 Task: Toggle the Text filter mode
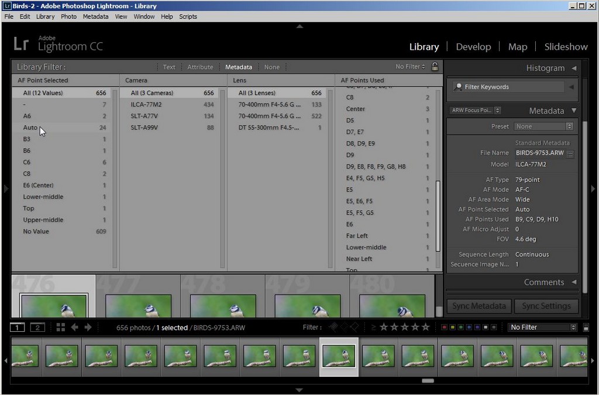[x=169, y=67]
